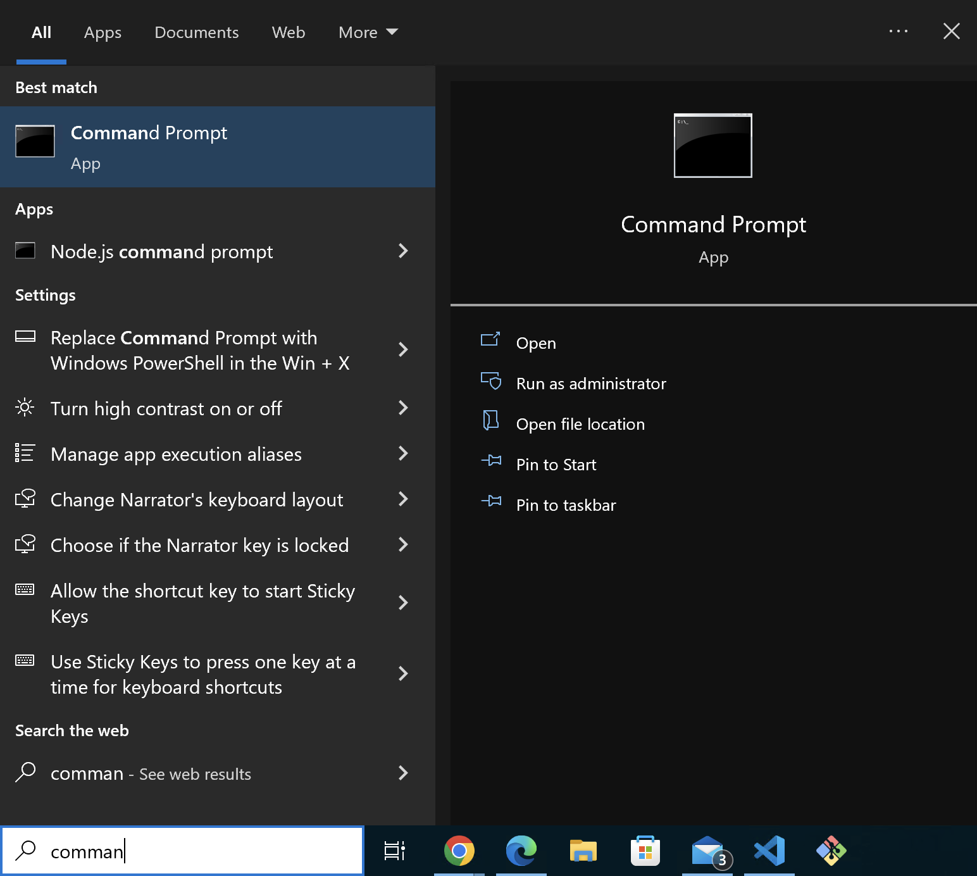
Task: Click the Open file location icon
Action: click(491, 423)
